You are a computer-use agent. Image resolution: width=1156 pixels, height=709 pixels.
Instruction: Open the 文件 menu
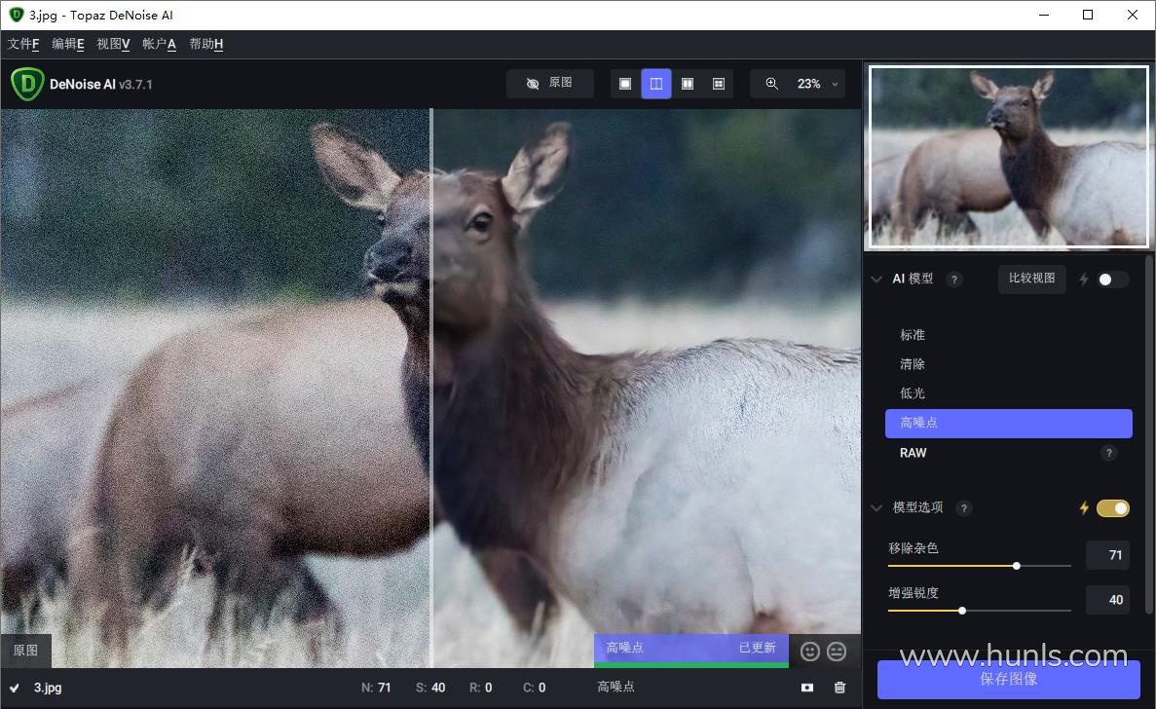point(23,44)
